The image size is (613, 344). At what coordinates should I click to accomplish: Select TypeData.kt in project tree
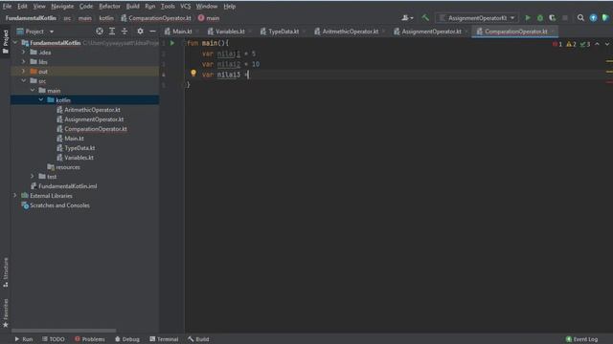pyautogui.click(x=79, y=148)
